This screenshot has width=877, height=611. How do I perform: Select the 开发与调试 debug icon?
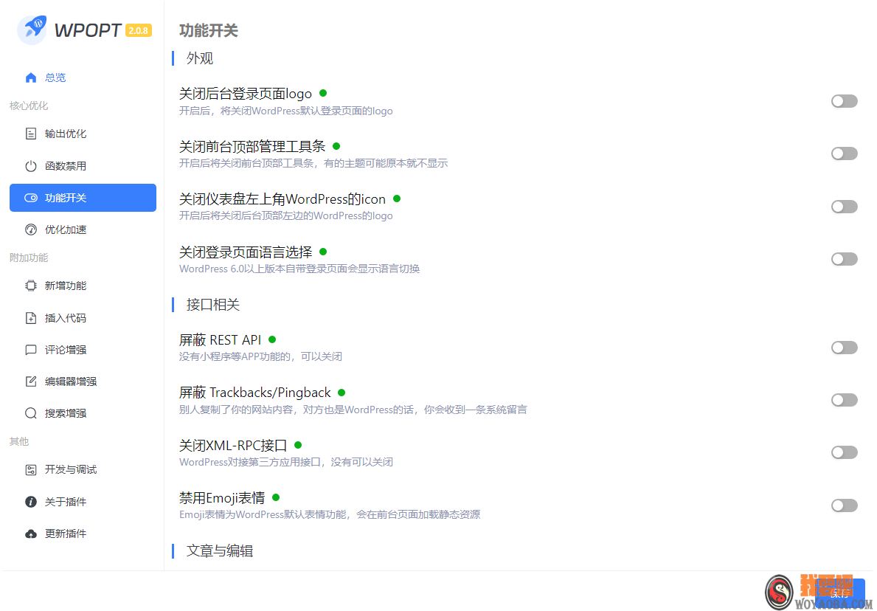tap(30, 469)
